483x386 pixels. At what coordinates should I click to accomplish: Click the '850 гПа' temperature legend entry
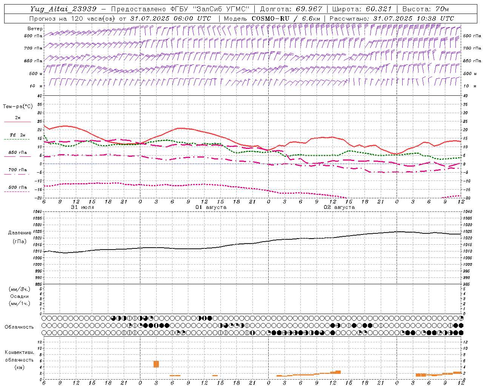tap(17, 153)
